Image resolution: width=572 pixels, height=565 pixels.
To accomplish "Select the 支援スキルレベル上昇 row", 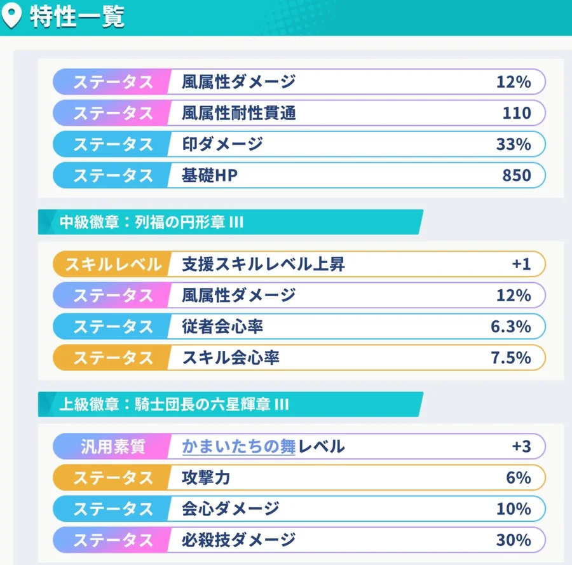I will tap(356, 264).
